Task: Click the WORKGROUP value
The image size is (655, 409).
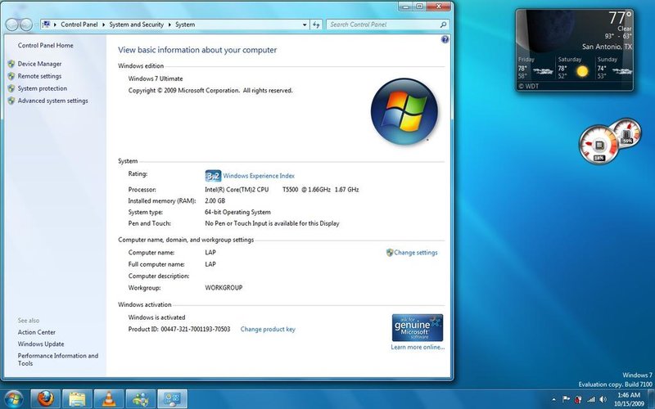Action: coord(224,288)
